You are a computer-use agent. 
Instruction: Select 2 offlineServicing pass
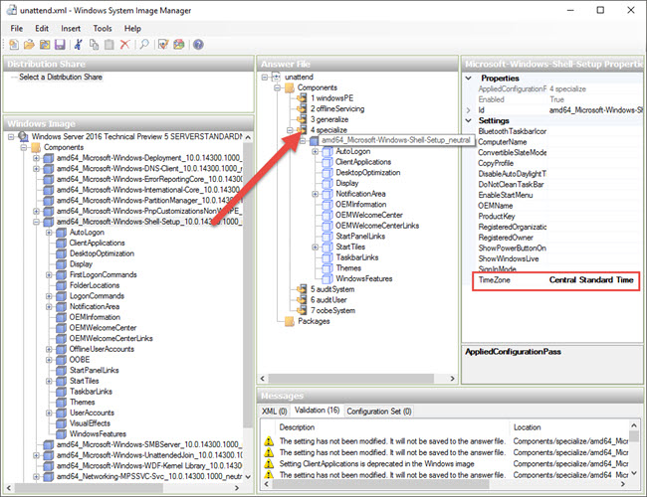[x=337, y=108]
